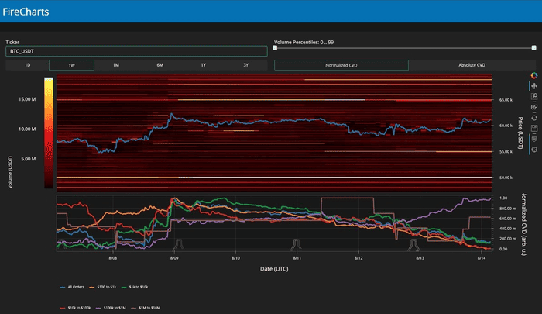Click the Ticker field showing BTC_USDT

tap(136, 51)
